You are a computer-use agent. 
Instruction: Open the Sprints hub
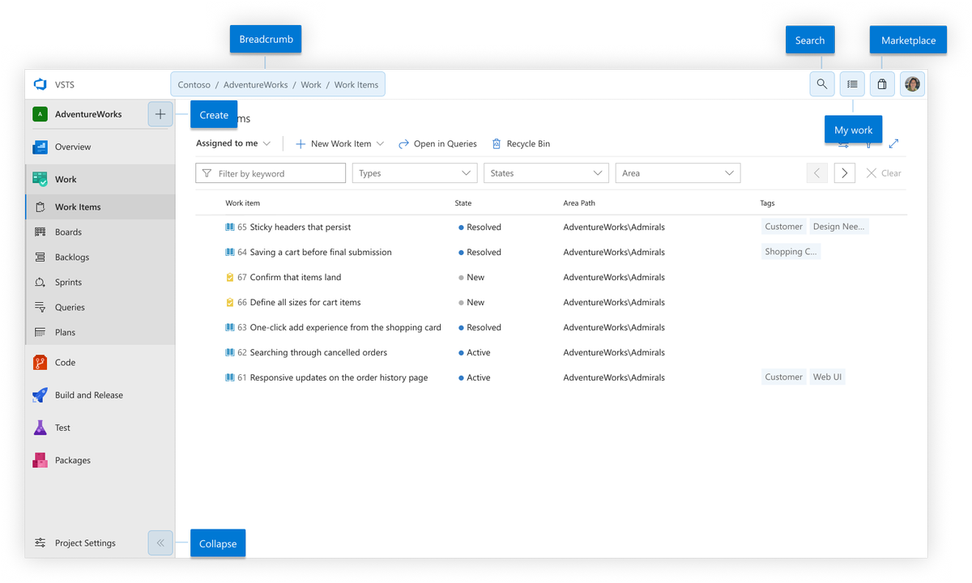[x=100, y=282]
